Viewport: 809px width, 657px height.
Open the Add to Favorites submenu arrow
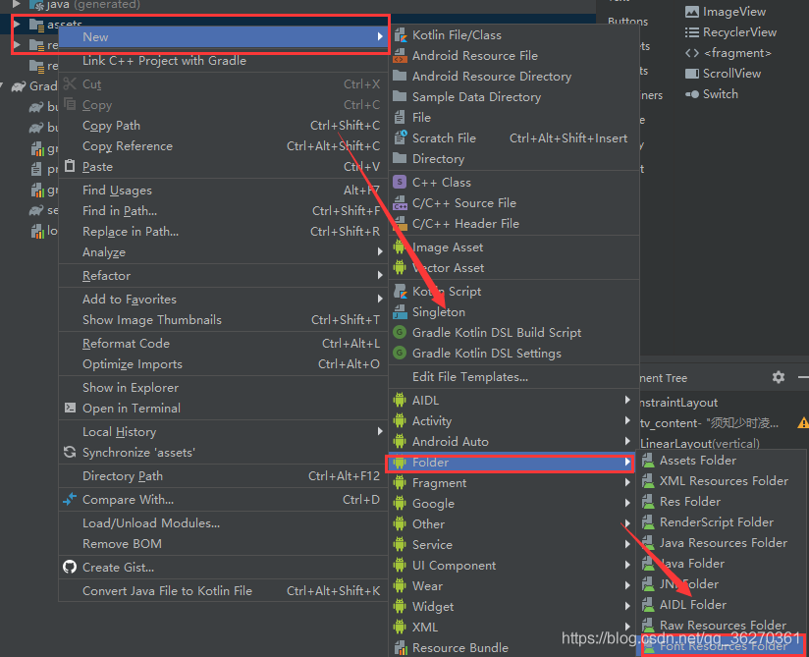pos(380,299)
